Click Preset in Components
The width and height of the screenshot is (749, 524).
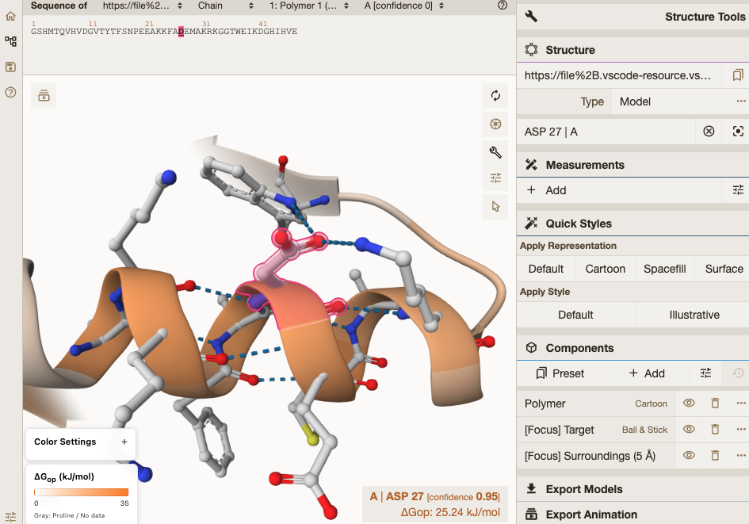coord(560,373)
